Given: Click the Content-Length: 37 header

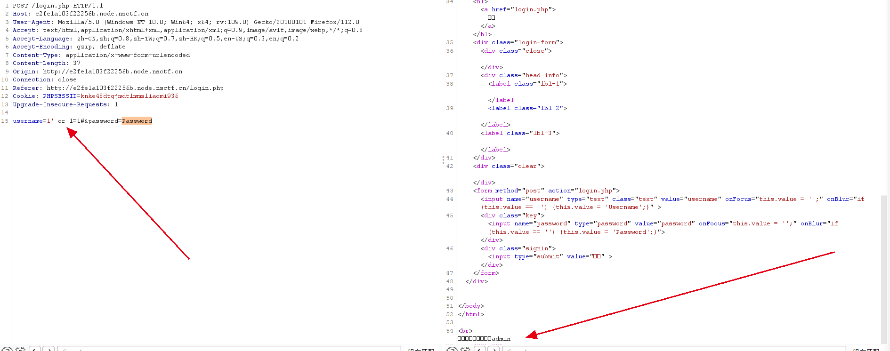Looking at the screenshot, I should tap(46, 63).
